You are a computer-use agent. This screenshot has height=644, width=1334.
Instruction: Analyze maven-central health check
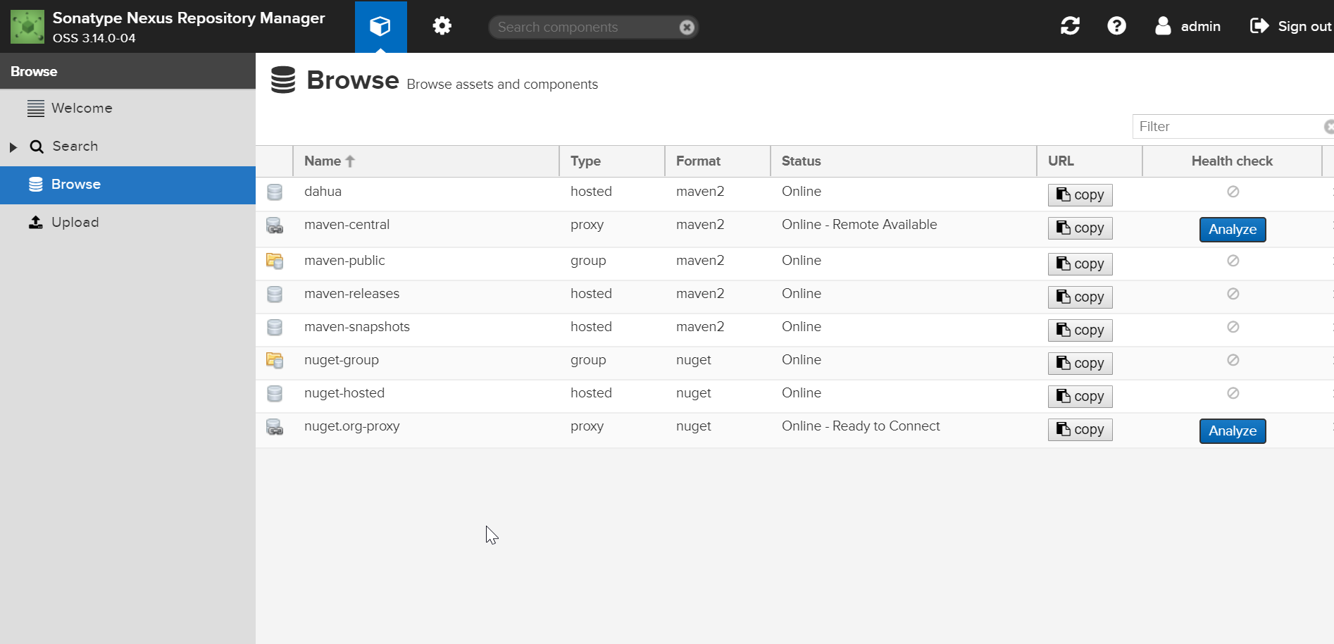[x=1233, y=230]
